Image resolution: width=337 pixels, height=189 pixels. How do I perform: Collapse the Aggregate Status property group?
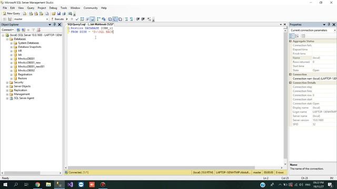click(x=290, y=41)
